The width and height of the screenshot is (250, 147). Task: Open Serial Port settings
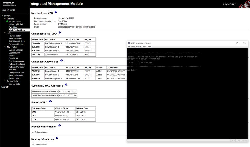(13, 58)
